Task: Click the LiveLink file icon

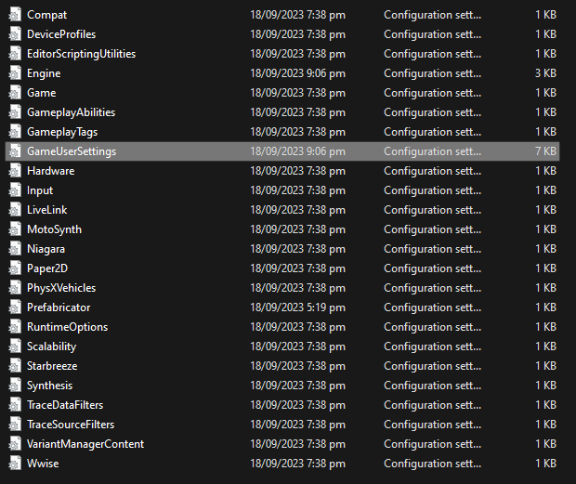Action: tap(15, 210)
